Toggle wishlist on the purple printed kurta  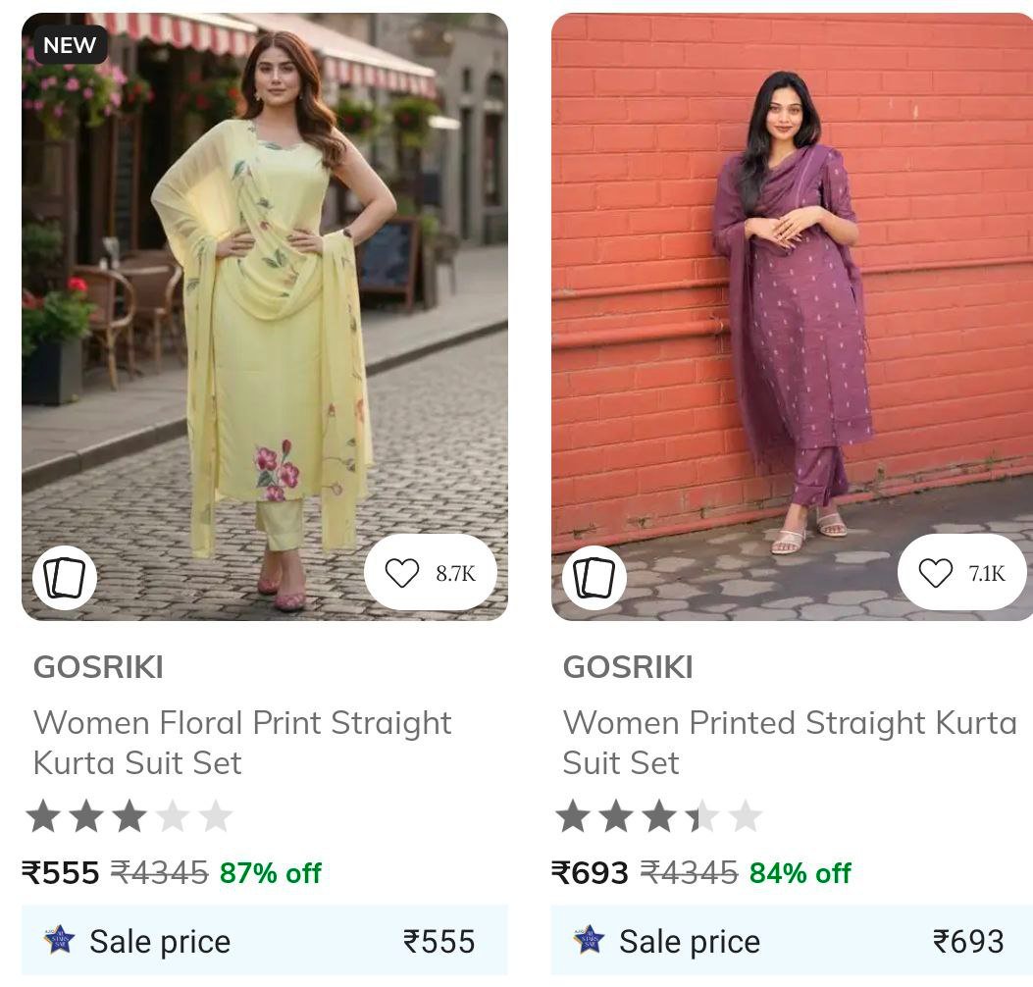click(934, 572)
